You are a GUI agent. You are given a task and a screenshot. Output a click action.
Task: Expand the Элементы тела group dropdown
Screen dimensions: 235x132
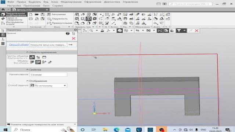[93, 27]
